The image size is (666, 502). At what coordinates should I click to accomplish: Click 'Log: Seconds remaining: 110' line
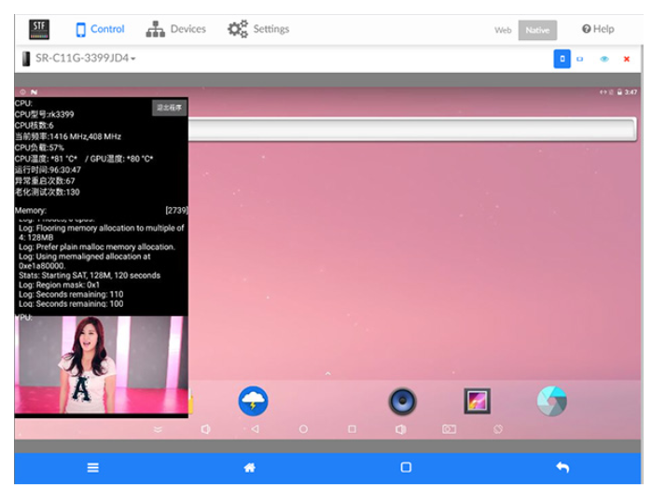71,294
